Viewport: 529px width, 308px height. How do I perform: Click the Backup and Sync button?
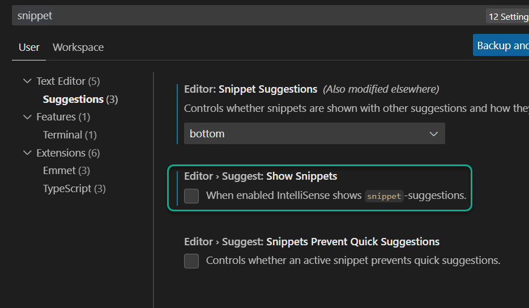point(501,45)
